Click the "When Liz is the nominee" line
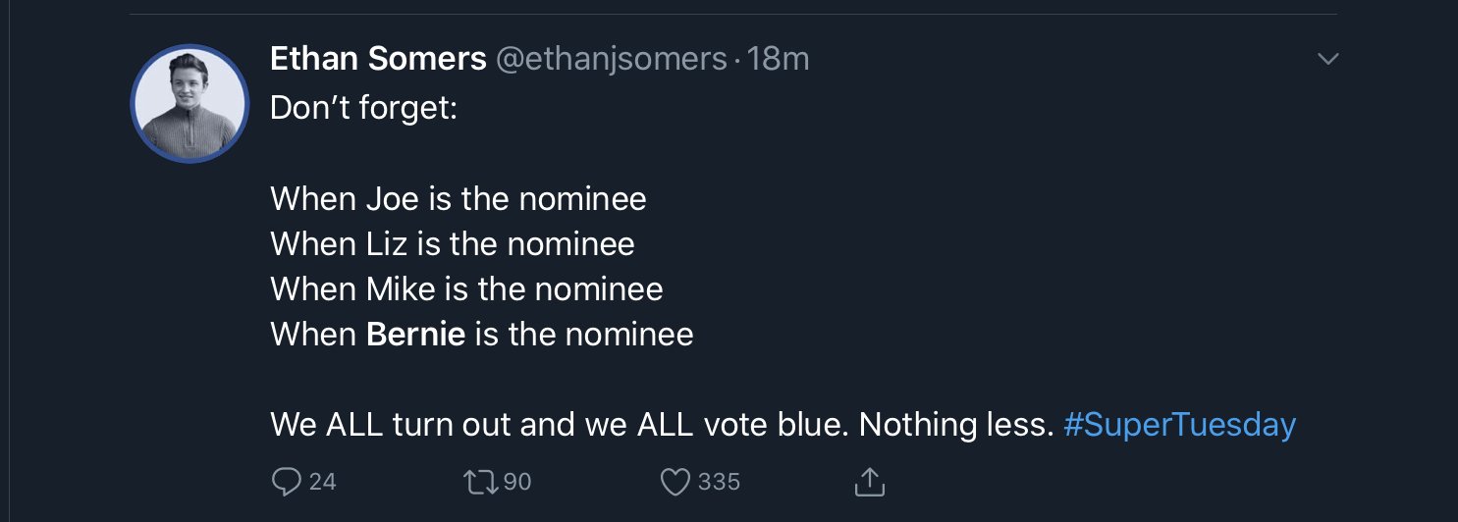The width and height of the screenshot is (1458, 522). click(453, 243)
